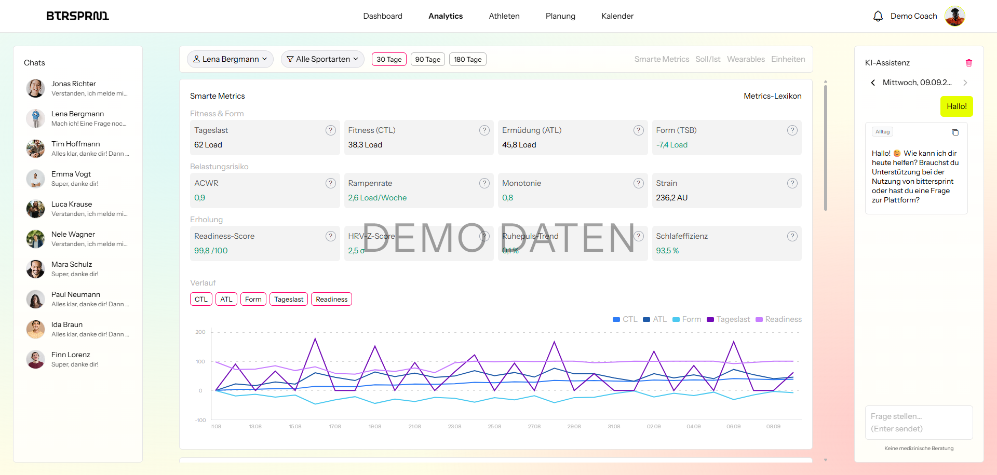Screen dimensions: 997x475
Task: Show help for Ermüdung (ATL) metric
Action: (x=639, y=130)
